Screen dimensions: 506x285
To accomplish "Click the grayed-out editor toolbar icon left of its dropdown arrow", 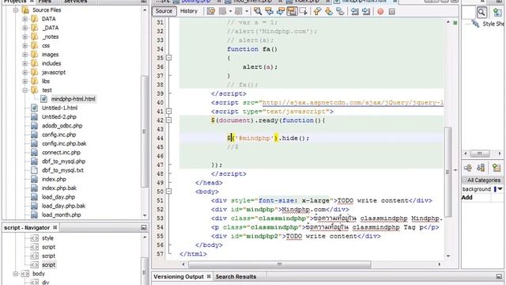I will click(x=222, y=11).
